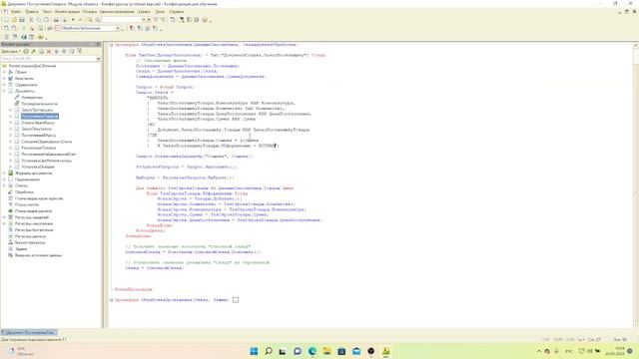Viewport: 639px width, 359px height.
Task: Click the code editor vertical scrollbar
Action: click(x=636, y=185)
